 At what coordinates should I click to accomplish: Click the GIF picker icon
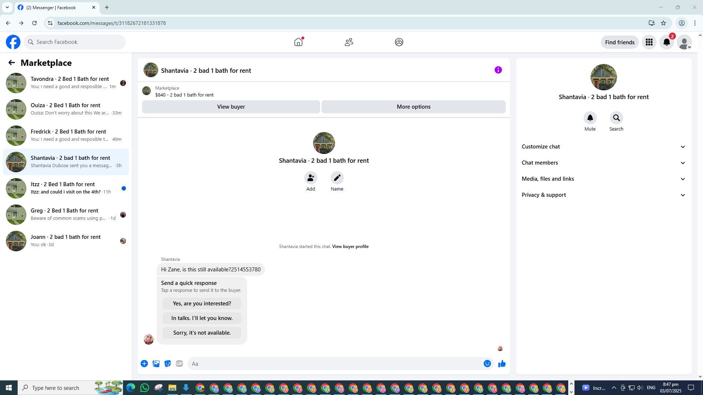tap(179, 364)
